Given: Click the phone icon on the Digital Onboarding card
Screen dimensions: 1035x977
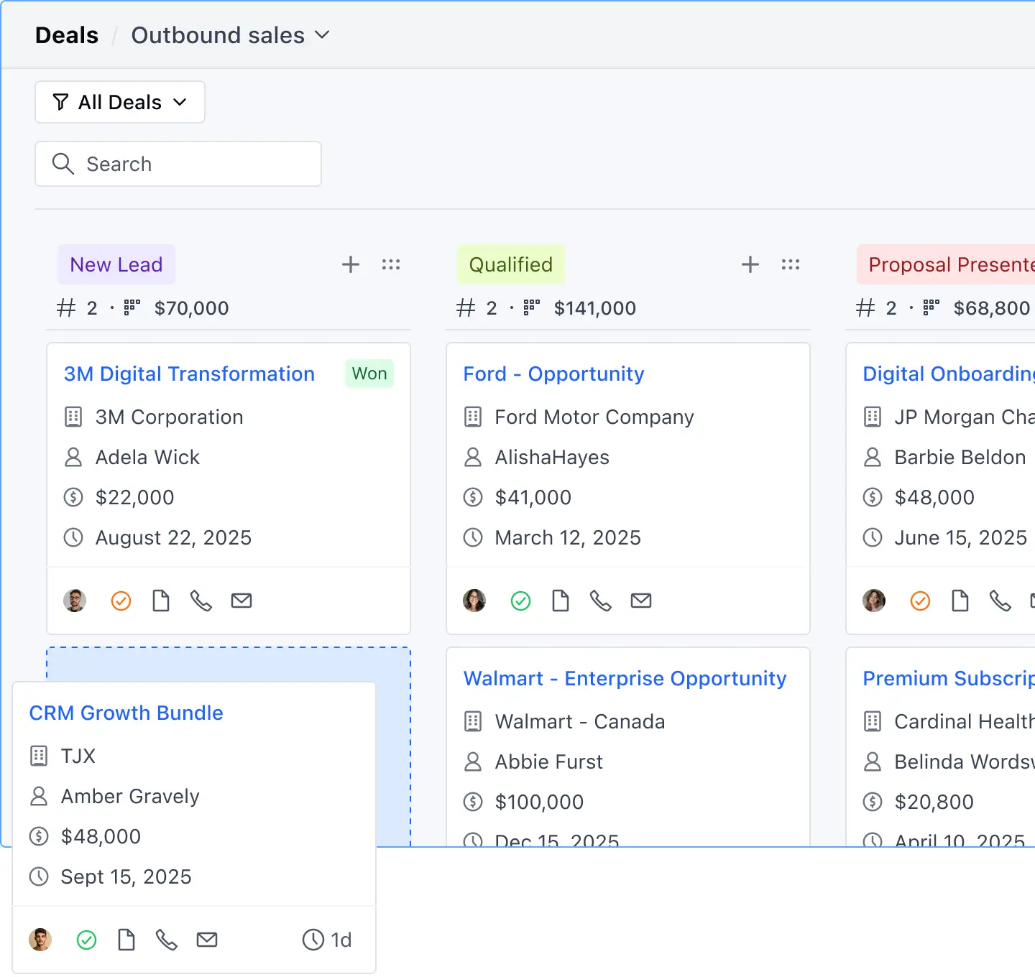Looking at the screenshot, I should [x=1000, y=601].
